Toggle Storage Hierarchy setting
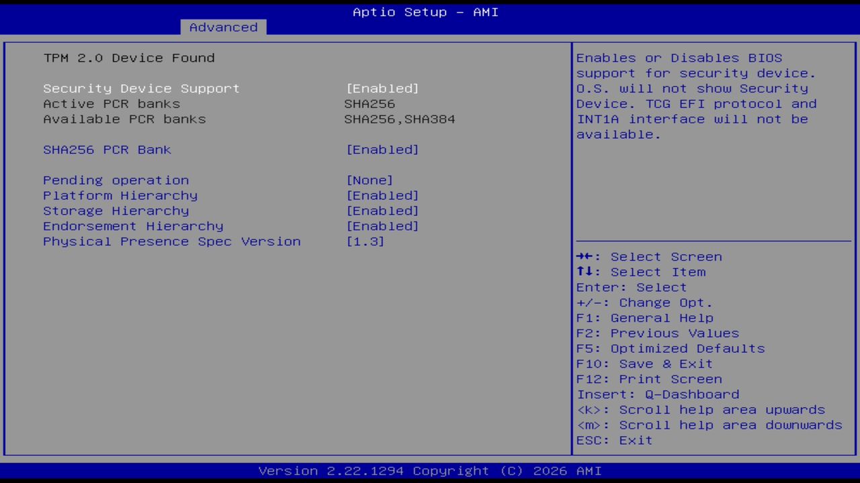Screen dimensions: 860x483 point(116,211)
